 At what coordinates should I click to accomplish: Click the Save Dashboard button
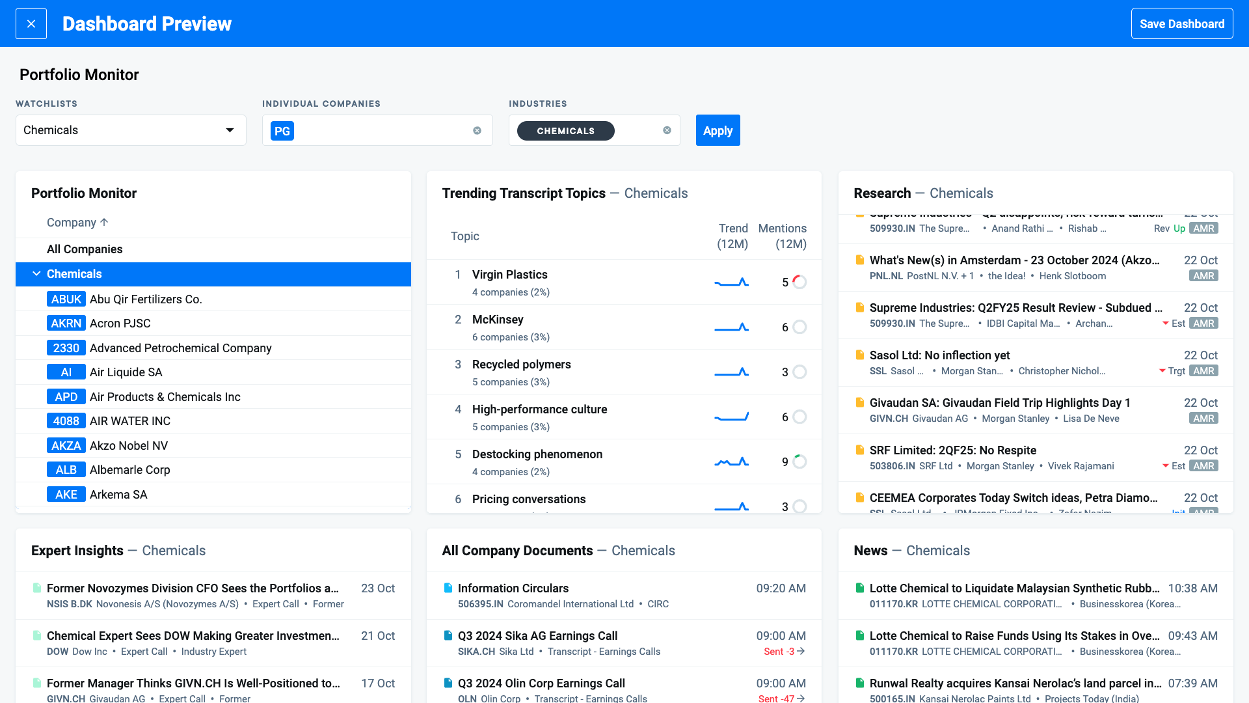click(1182, 23)
